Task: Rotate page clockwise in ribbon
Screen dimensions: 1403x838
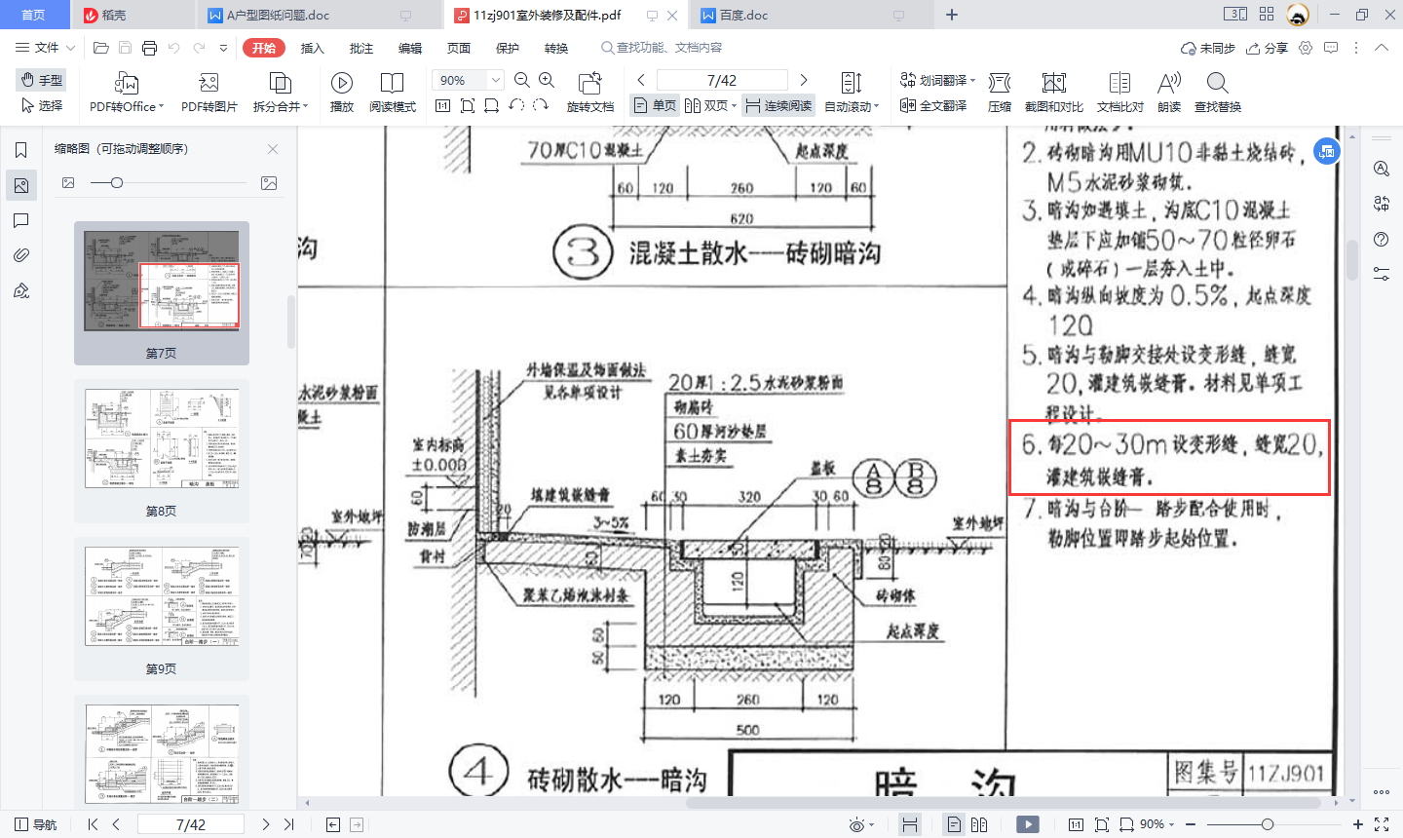Action: pyautogui.click(x=541, y=105)
